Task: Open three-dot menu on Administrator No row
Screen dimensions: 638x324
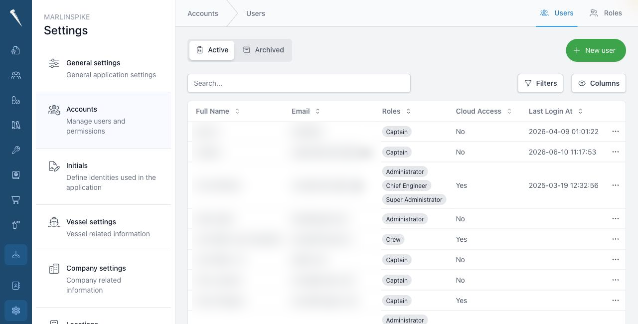Action: tap(615, 219)
